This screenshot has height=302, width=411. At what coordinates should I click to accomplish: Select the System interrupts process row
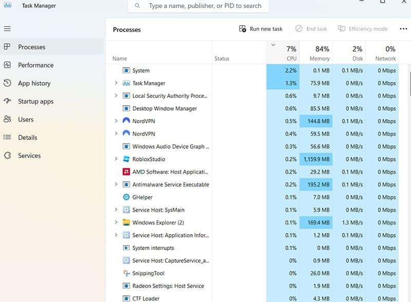[x=253, y=248]
